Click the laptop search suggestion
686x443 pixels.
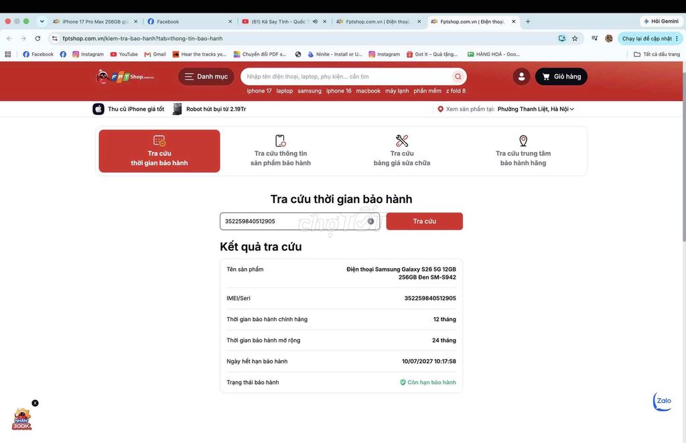coord(284,91)
